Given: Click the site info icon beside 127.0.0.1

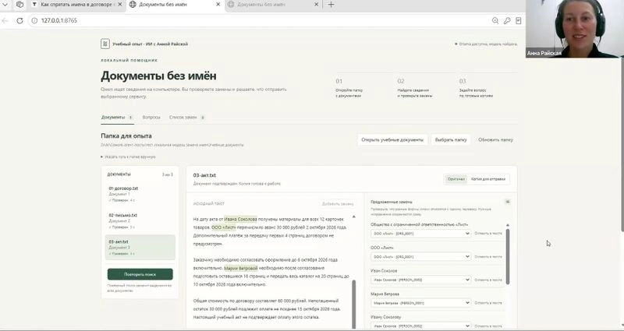Looking at the screenshot, I should 34,21.
